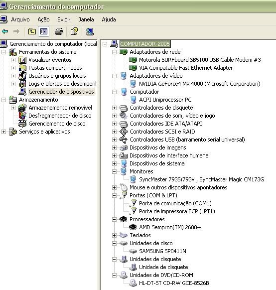Click the Dispositivos de imagens camera icon
Screen dimensions: 276x290
(x=124, y=147)
